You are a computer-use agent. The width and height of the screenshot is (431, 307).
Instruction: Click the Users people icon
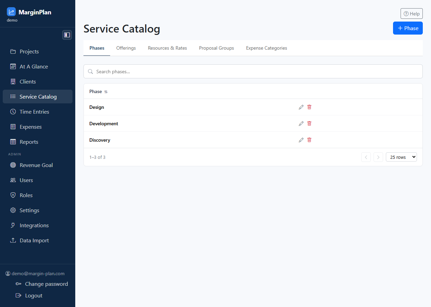click(x=13, y=180)
